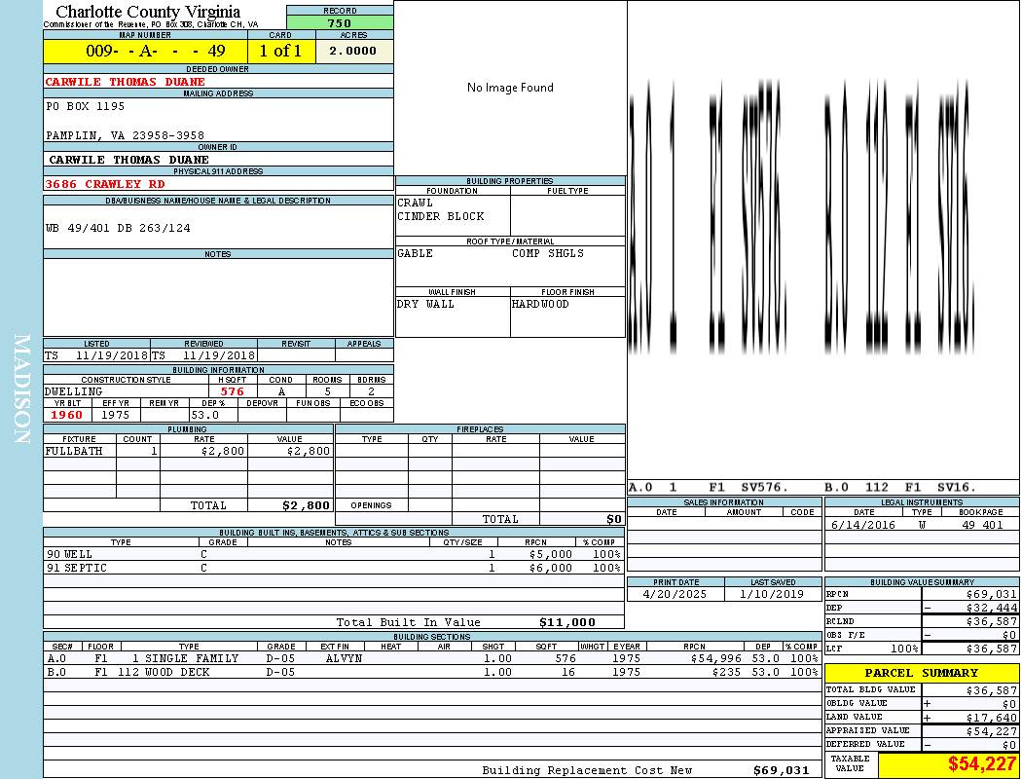Select RCLND value $36,587
Viewport: 1022px width, 779px height.
[x=992, y=621]
